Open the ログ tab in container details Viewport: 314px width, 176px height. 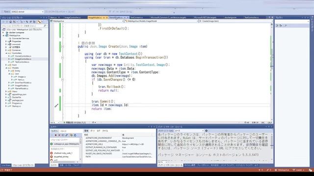(99, 131)
